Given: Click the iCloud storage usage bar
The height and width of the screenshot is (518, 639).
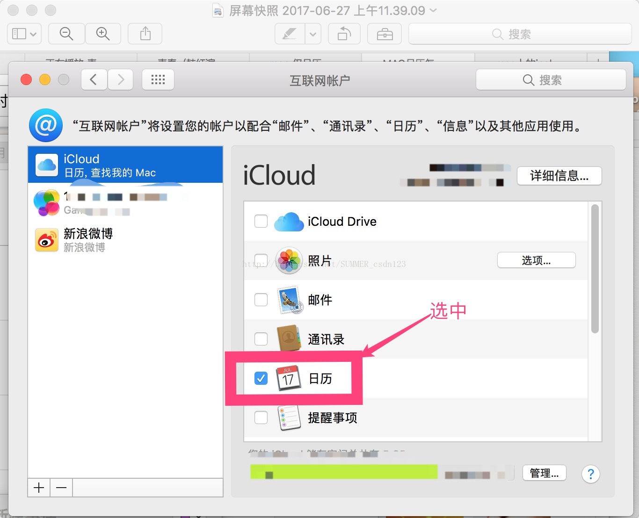Looking at the screenshot, I should point(344,472).
